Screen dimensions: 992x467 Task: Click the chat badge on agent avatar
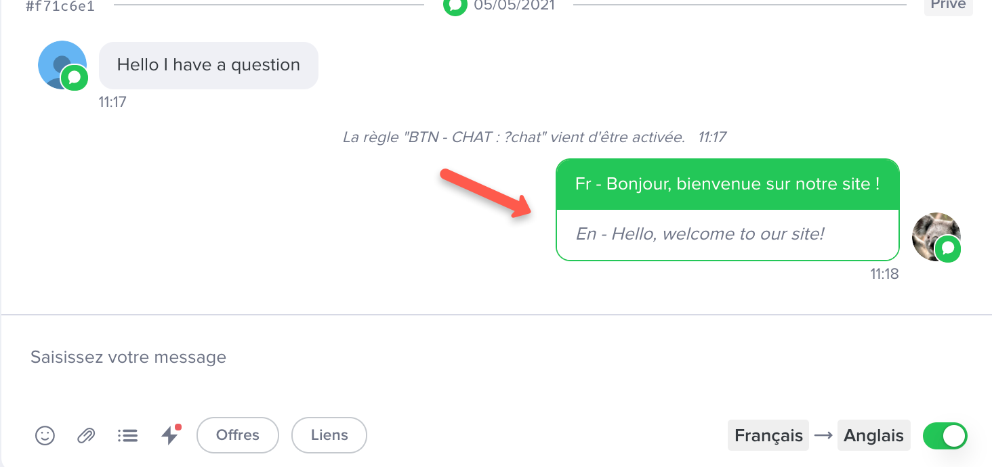click(x=948, y=248)
